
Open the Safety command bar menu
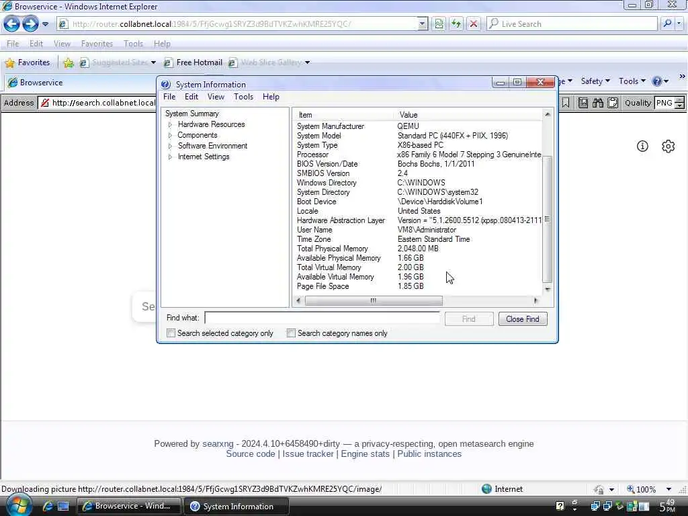[x=595, y=81]
